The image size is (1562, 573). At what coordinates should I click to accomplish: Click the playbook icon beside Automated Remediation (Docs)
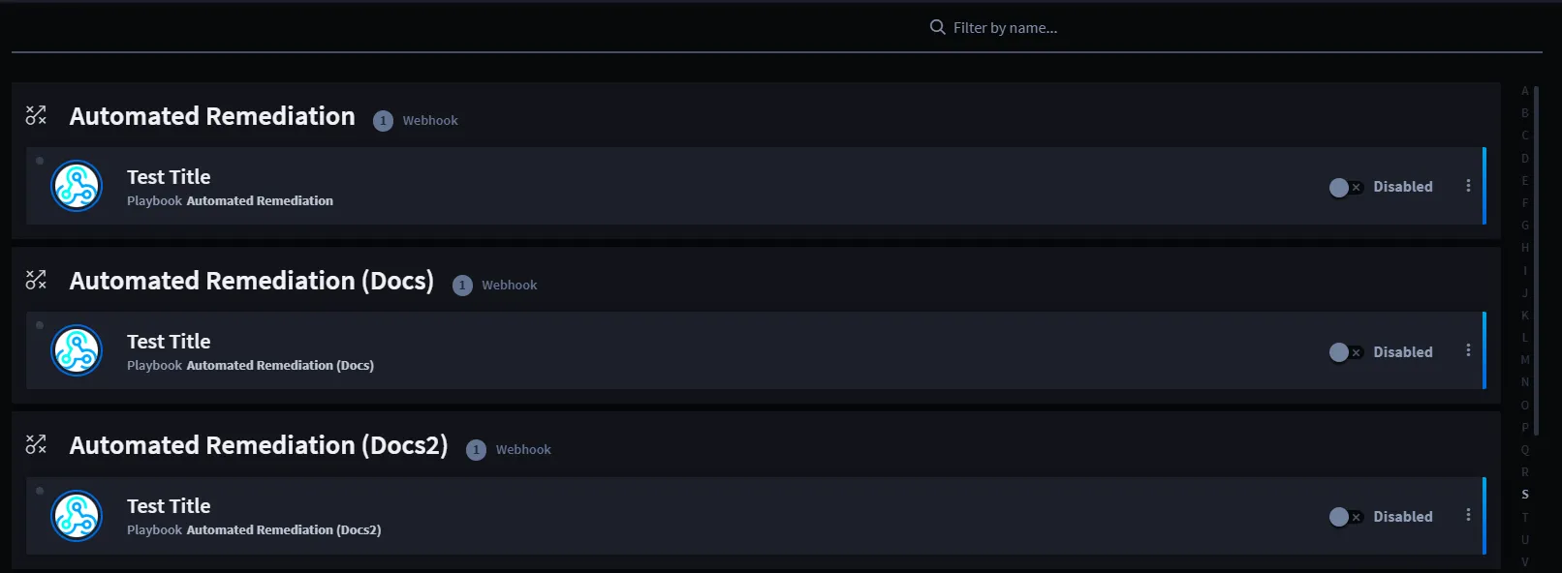36,280
